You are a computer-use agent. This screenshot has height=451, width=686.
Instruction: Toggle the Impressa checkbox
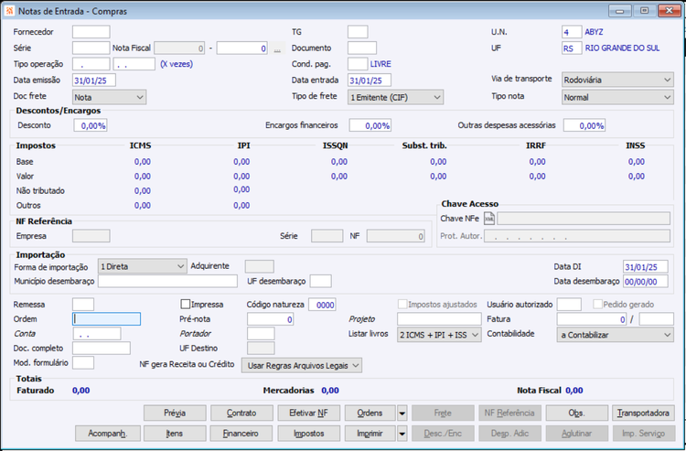(186, 304)
